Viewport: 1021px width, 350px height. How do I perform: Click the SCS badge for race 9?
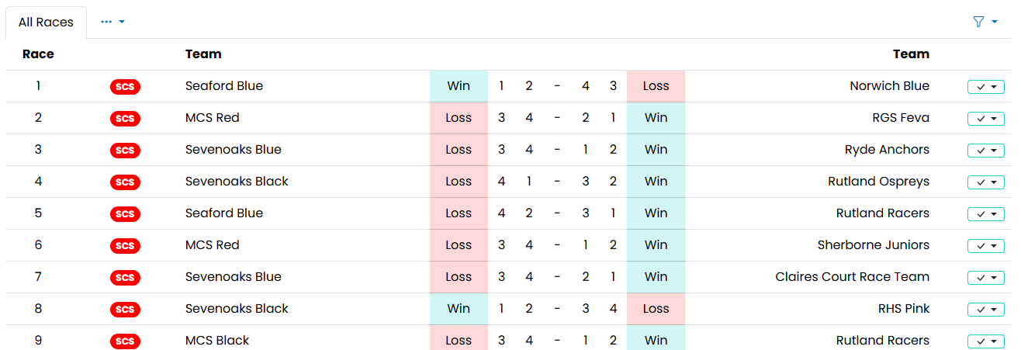[x=125, y=341]
